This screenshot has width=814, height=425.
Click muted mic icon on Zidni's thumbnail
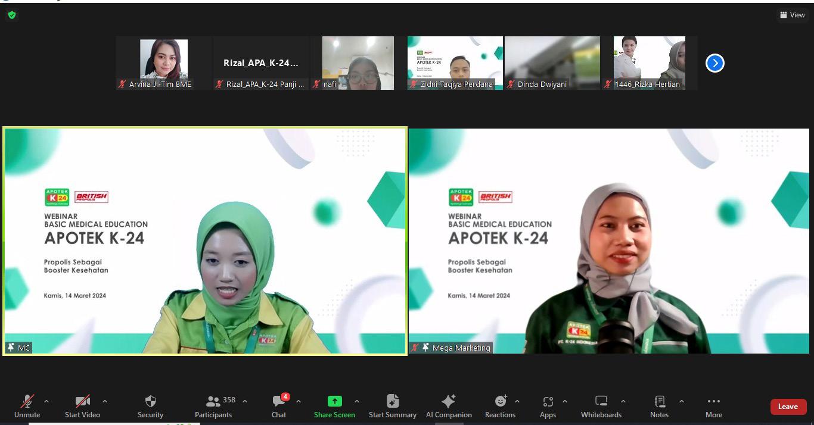click(414, 84)
